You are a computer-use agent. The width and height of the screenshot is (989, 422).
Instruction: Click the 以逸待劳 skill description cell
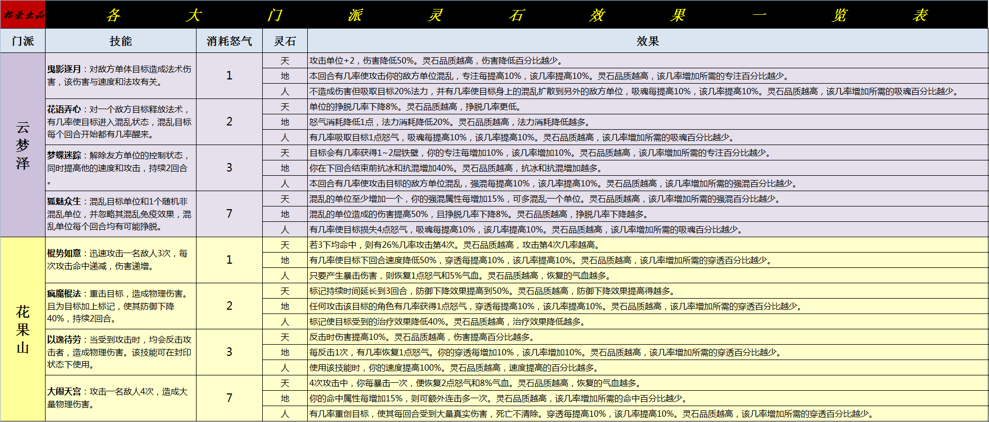pyautogui.click(x=121, y=352)
